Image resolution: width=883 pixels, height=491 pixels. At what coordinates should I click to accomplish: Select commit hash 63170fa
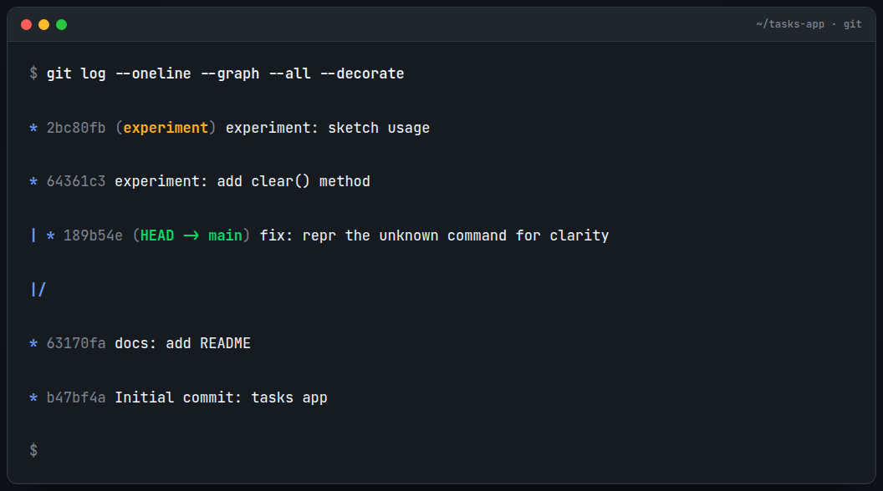click(x=76, y=344)
